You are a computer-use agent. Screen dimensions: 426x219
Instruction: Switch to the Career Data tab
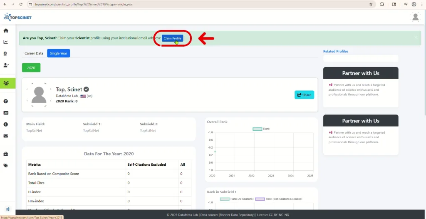pyautogui.click(x=34, y=53)
